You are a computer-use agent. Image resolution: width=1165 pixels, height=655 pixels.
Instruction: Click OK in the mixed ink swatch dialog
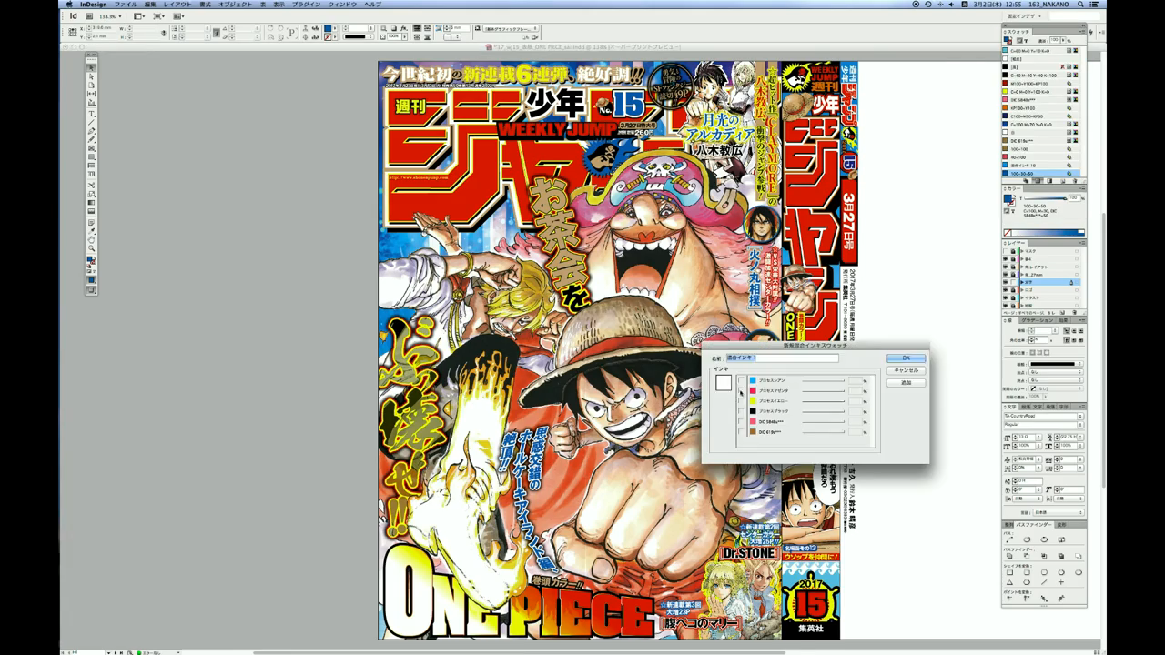point(906,358)
